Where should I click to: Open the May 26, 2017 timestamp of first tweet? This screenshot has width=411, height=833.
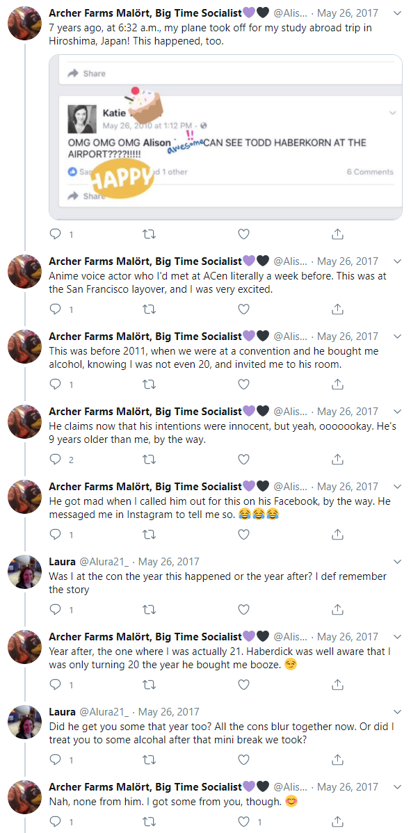pyautogui.click(x=348, y=11)
